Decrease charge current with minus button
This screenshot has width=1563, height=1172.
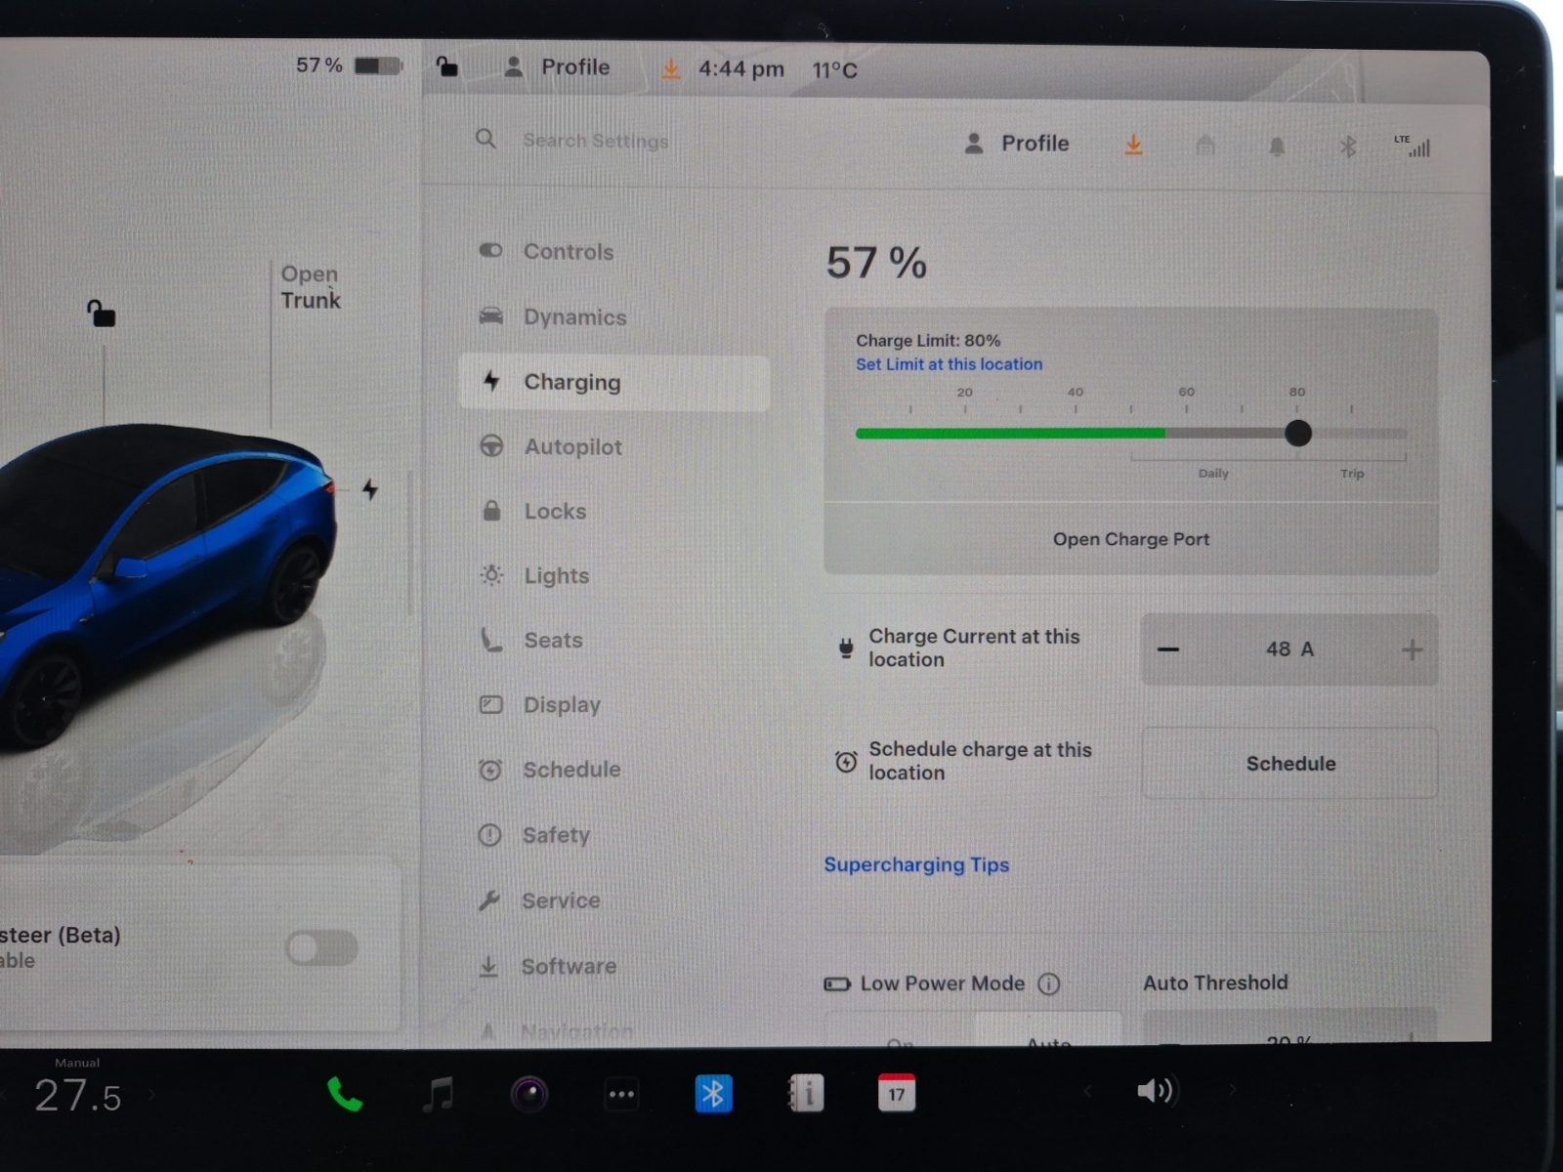pos(1168,649)
